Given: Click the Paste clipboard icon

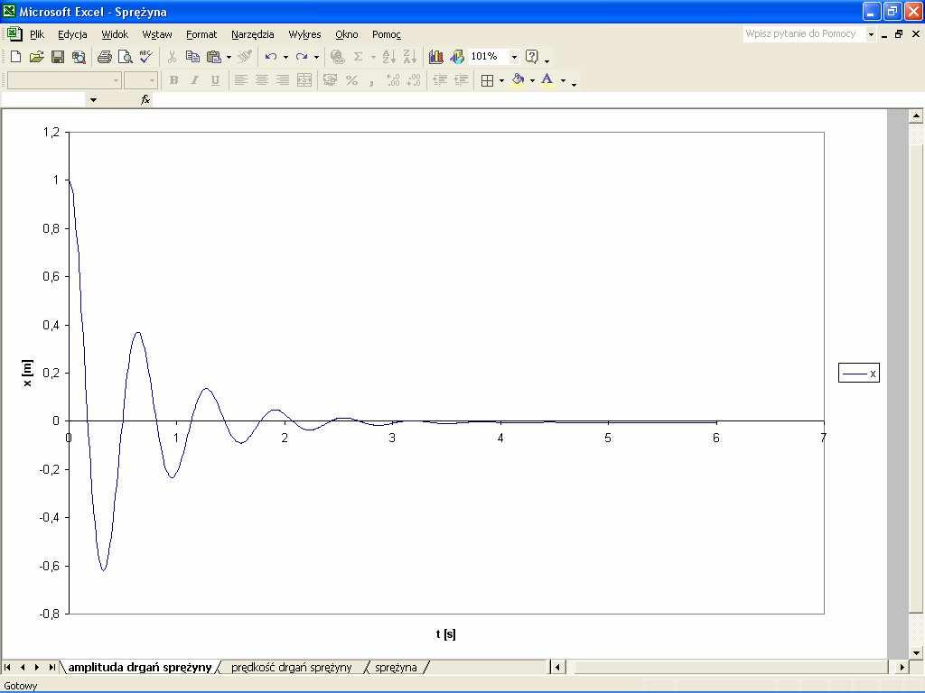Looking at the screenshot, I should [x=213, y=57].
